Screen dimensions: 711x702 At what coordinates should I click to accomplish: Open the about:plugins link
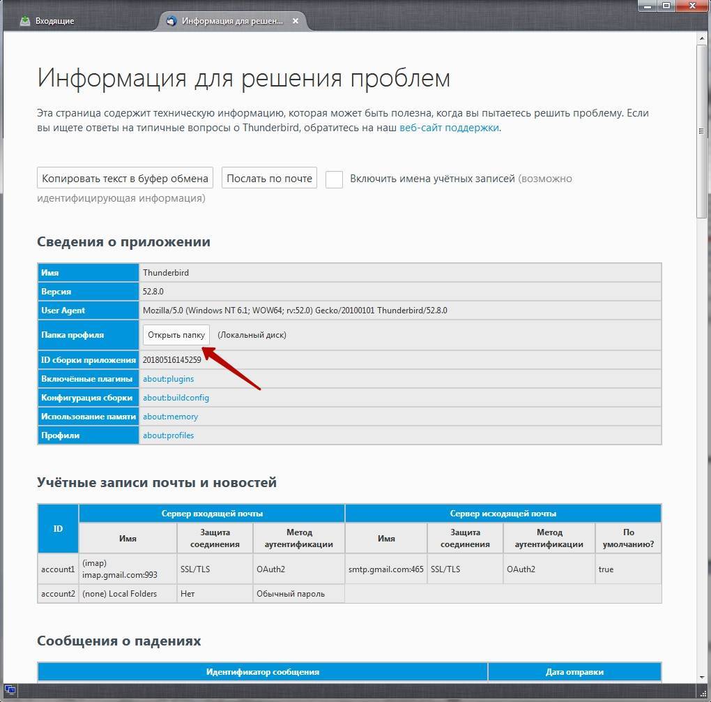(x=169, y=379)
